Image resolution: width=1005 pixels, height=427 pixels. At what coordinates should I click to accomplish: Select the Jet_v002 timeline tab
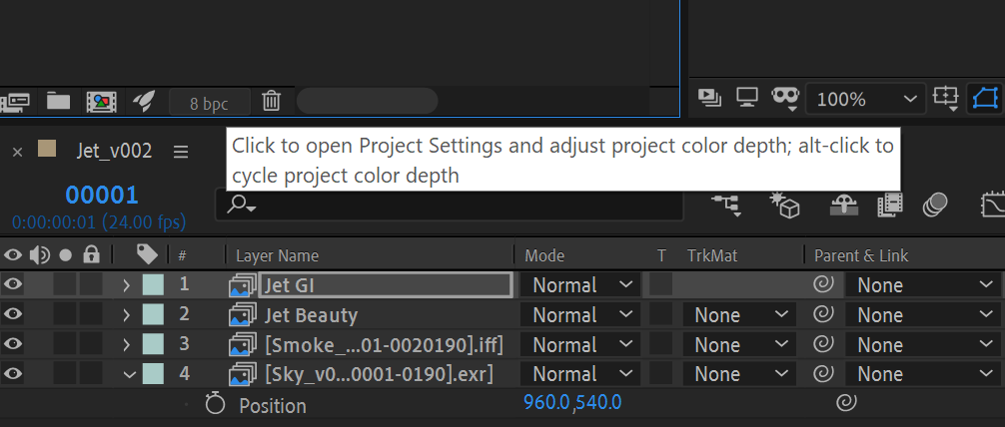click(114, 151)
